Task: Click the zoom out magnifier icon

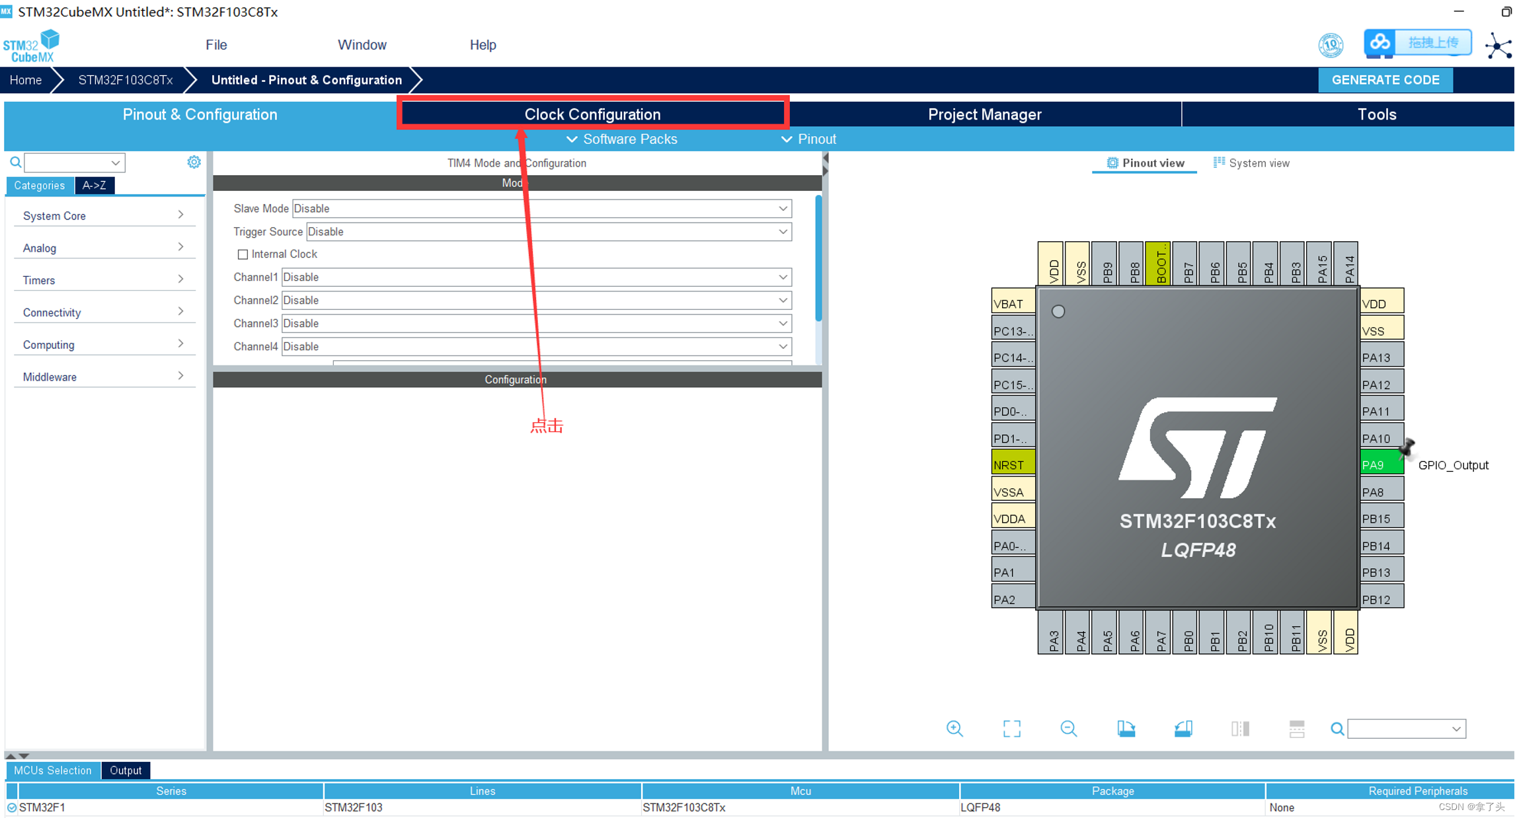Action: coord(1068,728)
